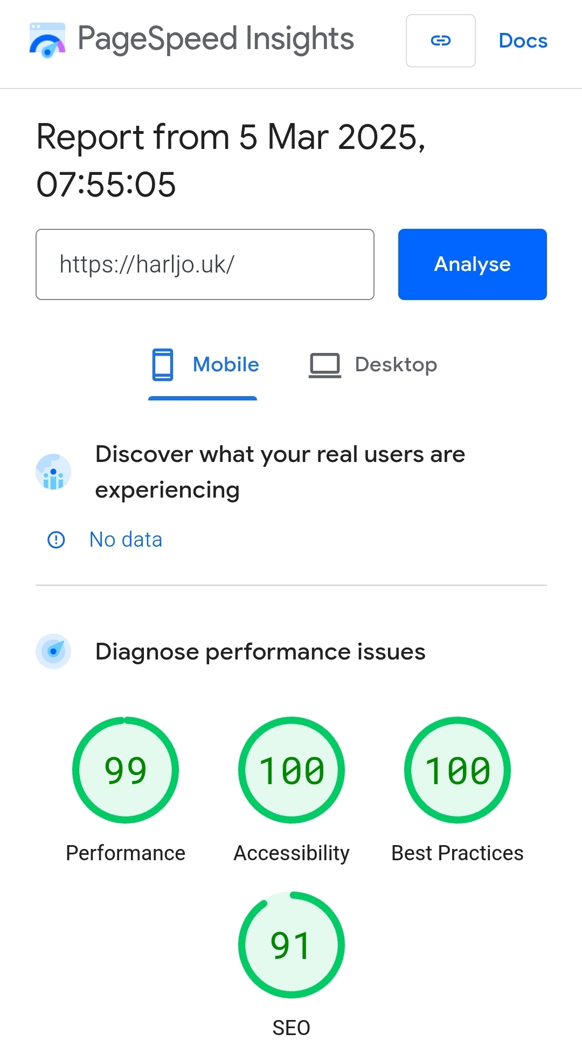Select the Mobile phone icon
Viewport: 582px width, 1061px height.
(x=162, y=365)
